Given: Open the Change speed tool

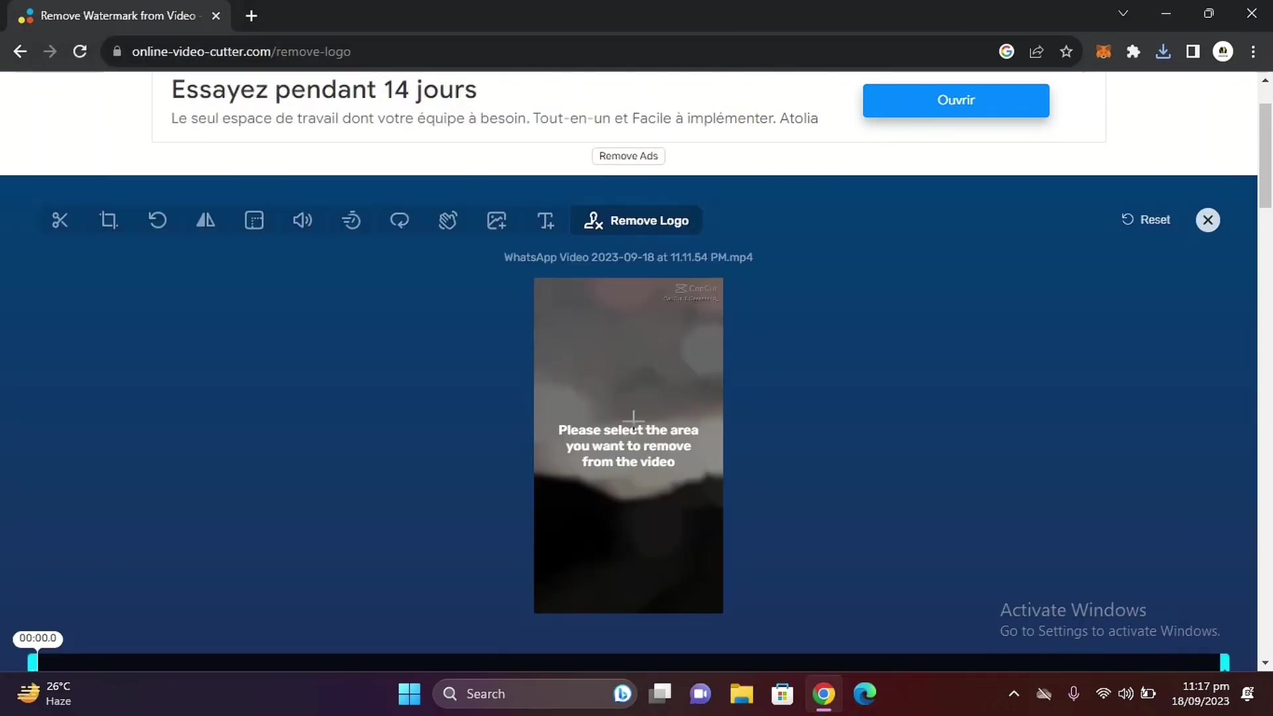Looking at the screenshot, I should coord(351,220).
